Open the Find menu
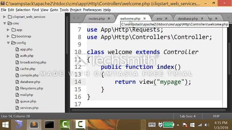Image resolution: width=232 pixels, height=130 pixels. coord(36,10)
